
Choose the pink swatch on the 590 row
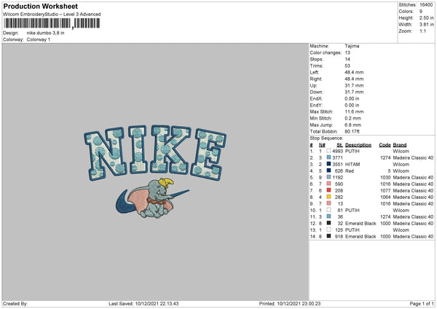coord(329,184)
